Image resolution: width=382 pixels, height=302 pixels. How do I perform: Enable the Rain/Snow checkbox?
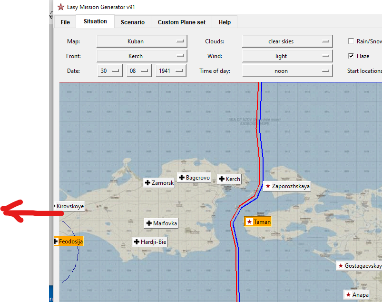click(351, 41)
